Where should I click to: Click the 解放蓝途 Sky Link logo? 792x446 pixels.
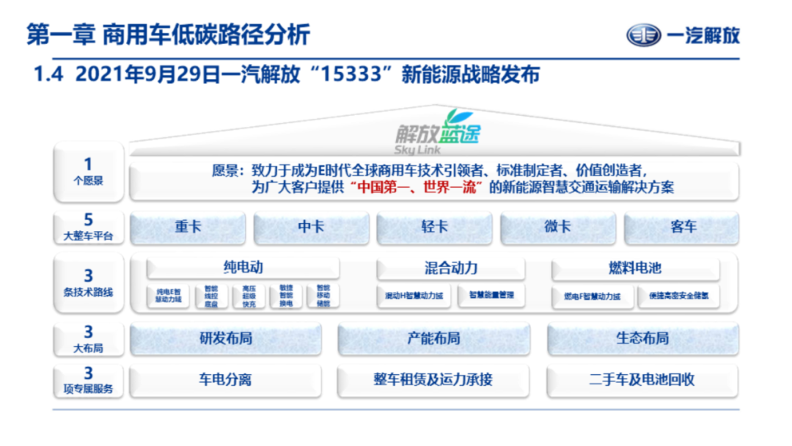(437, 133)
